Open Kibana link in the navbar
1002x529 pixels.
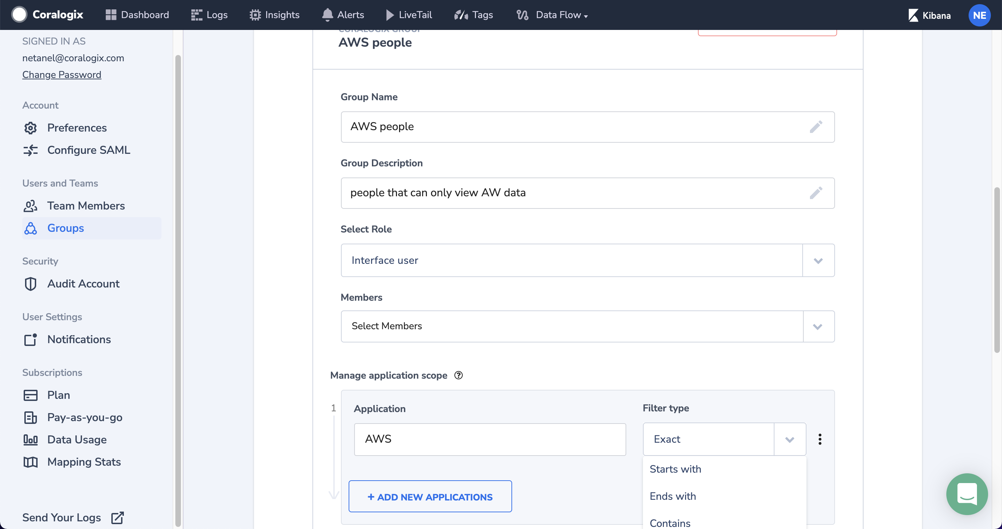(930, 15)
